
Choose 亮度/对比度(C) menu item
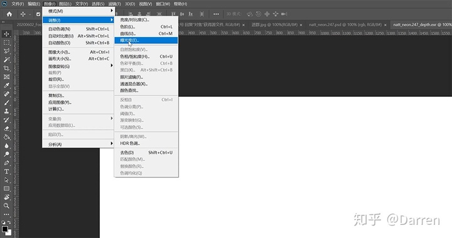[x=146, y=19]
